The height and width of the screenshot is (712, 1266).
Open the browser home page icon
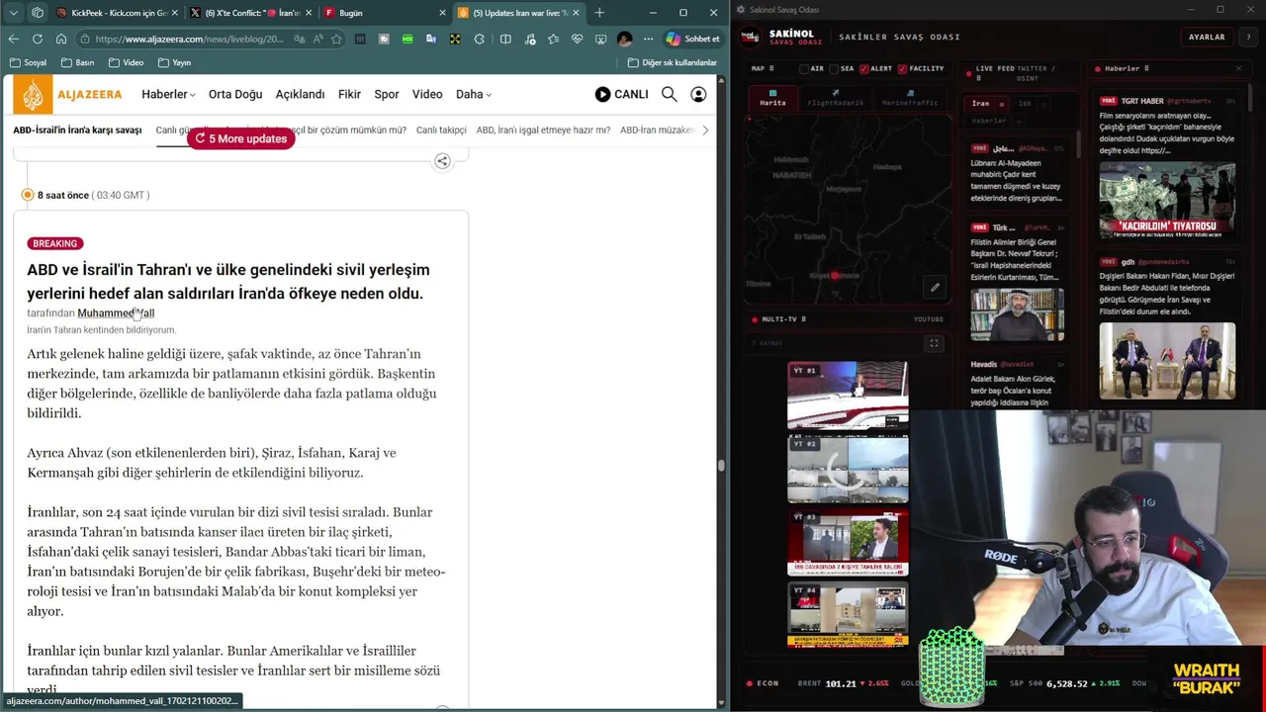(61, 39)
